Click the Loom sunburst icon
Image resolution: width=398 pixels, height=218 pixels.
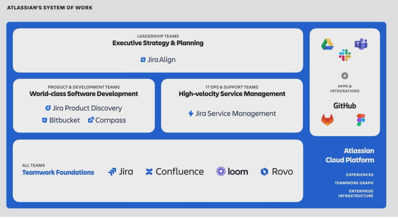[x=221, y=171]
